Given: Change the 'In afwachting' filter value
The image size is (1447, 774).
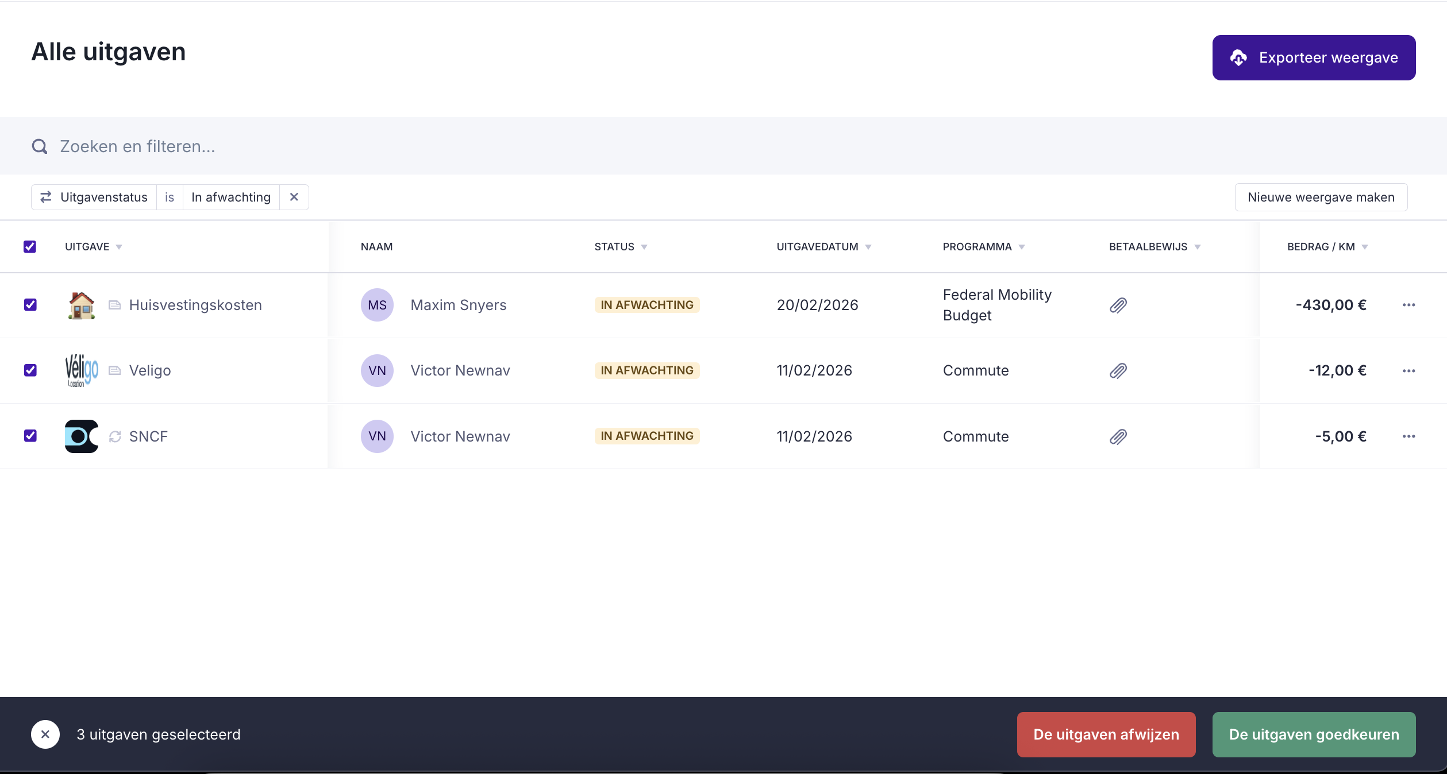Looking at the screenshot, I should tap(231, 197).
